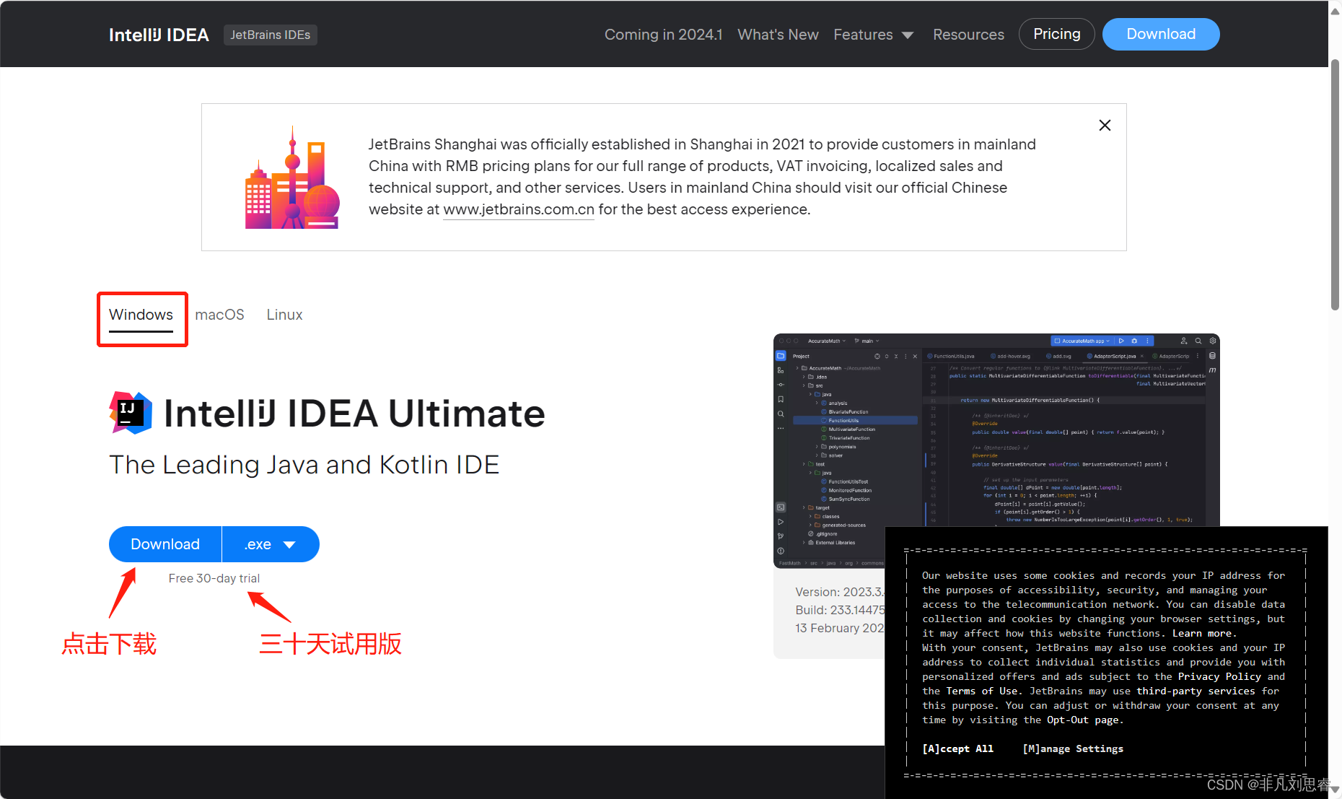Select the Windows tab

tap(141, 315)
